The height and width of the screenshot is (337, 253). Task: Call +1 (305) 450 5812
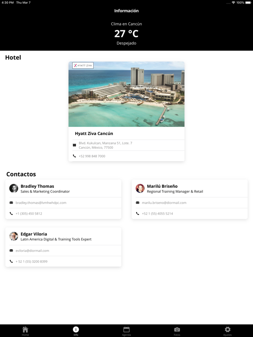click(x=29, y=213)
